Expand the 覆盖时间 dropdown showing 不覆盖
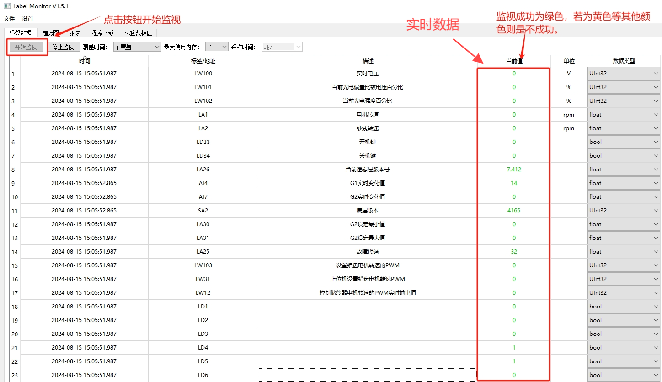This screenshot has height=382, width=662. [137, 47]
